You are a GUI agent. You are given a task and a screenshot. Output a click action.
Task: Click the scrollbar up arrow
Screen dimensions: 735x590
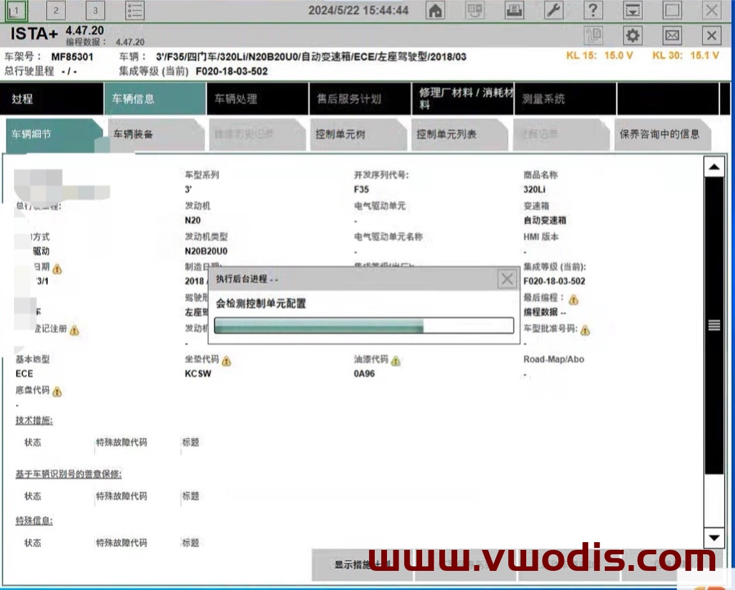click(x=714, y=167)
